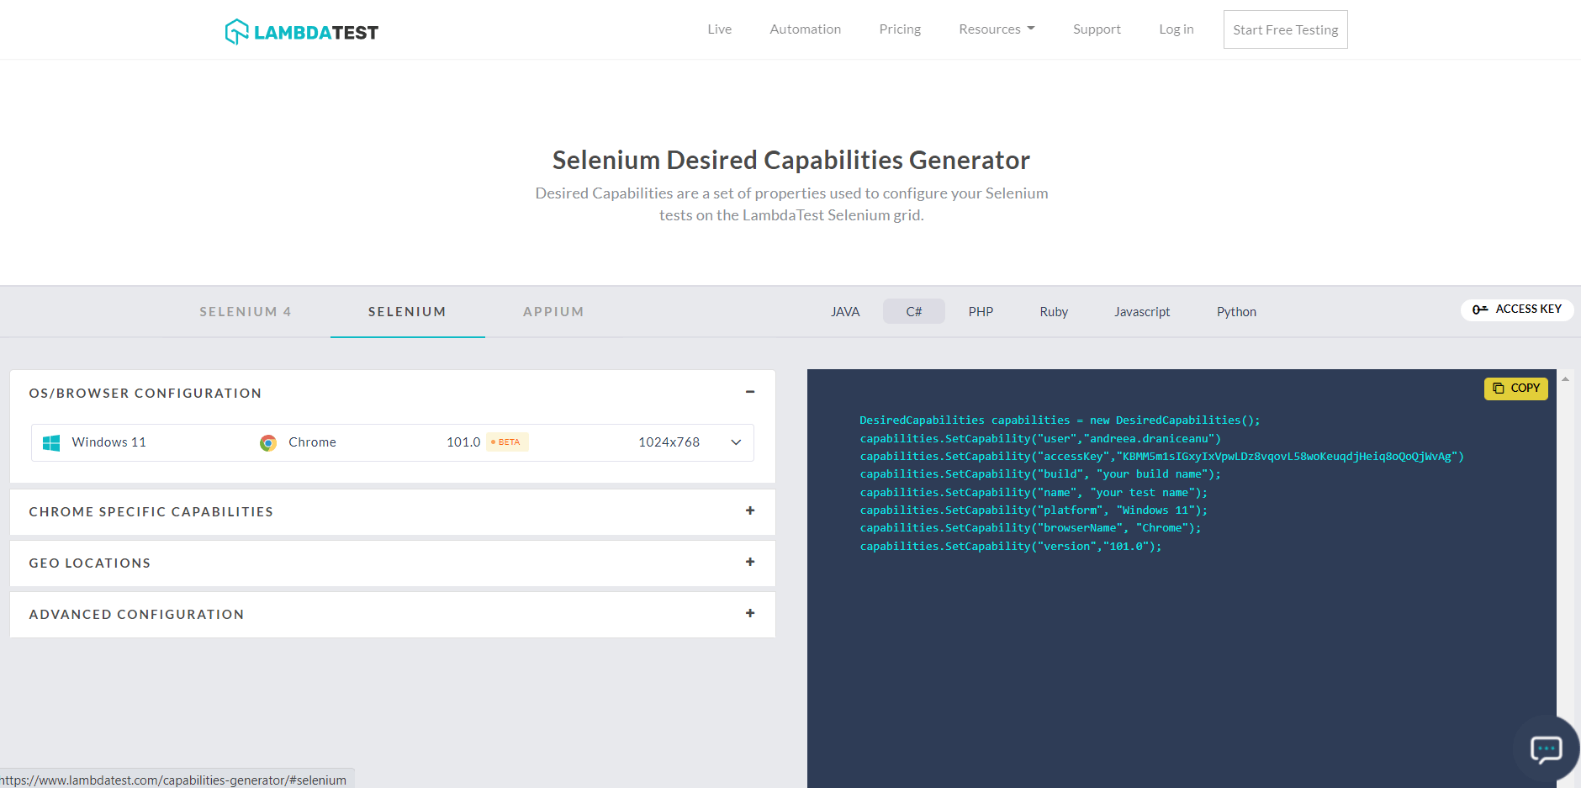1581x788 pixels.
Task: Expand the Geo Locations section
Action: point(749,563)
